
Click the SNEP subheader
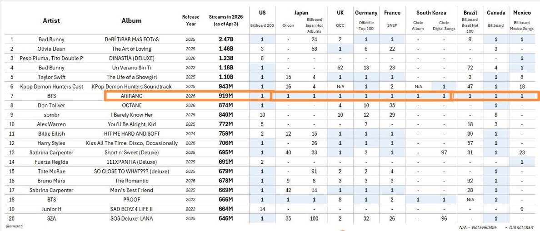[x=392, y=25]
